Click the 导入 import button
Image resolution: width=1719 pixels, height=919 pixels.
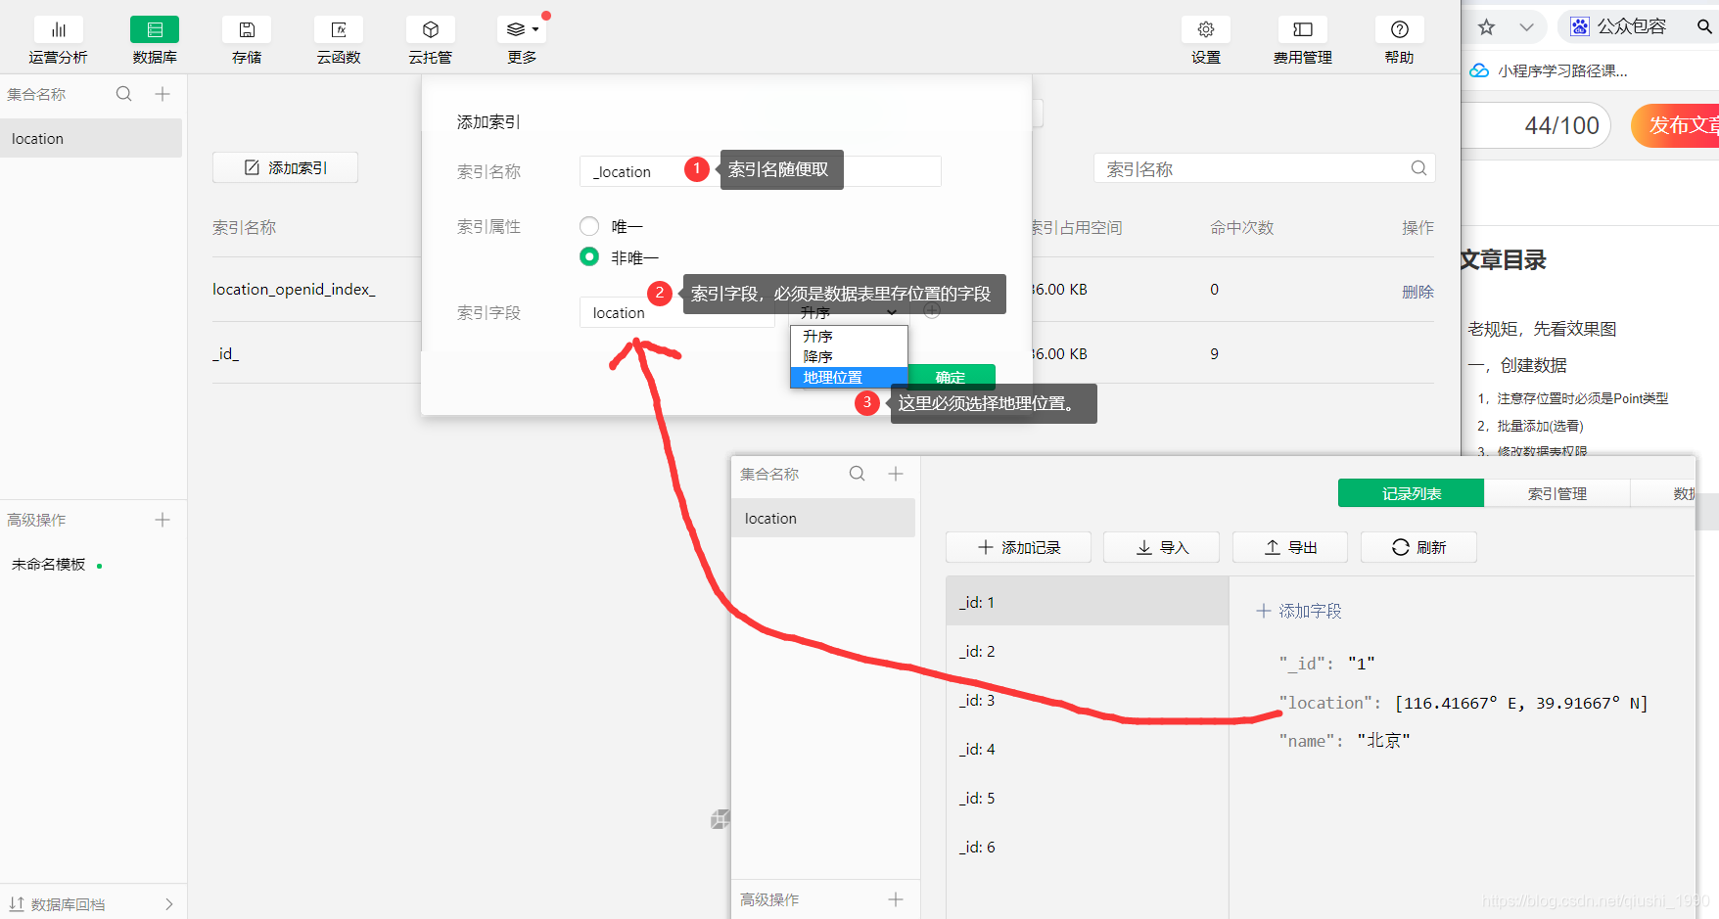pyautogui.click(x=1161, y=547)
